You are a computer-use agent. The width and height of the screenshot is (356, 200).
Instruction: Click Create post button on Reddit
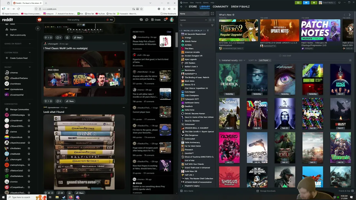(156, 20)
